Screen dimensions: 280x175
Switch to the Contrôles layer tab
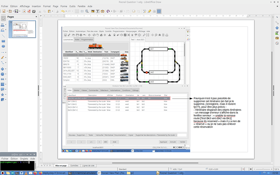pyautogui.click(x=74, y=166)
